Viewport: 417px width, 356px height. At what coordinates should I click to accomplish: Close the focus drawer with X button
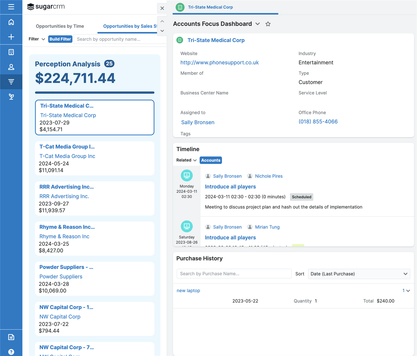tap(162, 8)
